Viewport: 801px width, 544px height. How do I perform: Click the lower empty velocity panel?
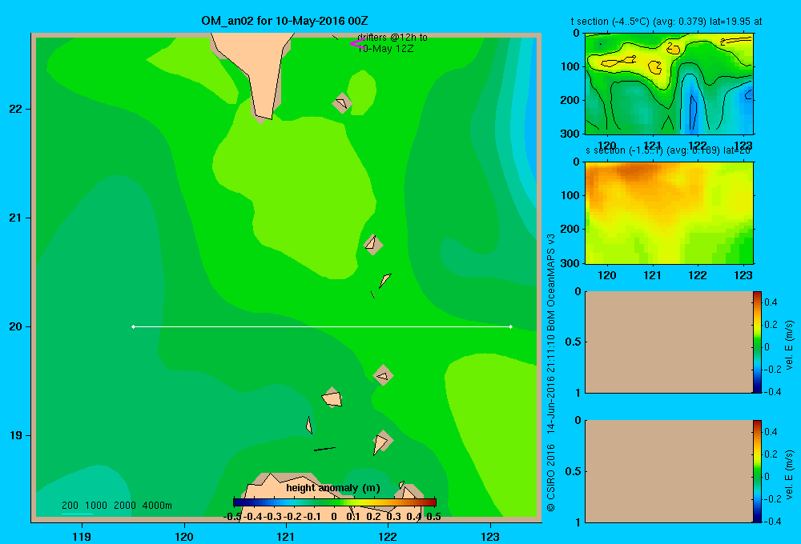669,471
